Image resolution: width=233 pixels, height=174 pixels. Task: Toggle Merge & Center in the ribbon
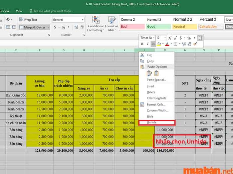click(x=32, y=27)
